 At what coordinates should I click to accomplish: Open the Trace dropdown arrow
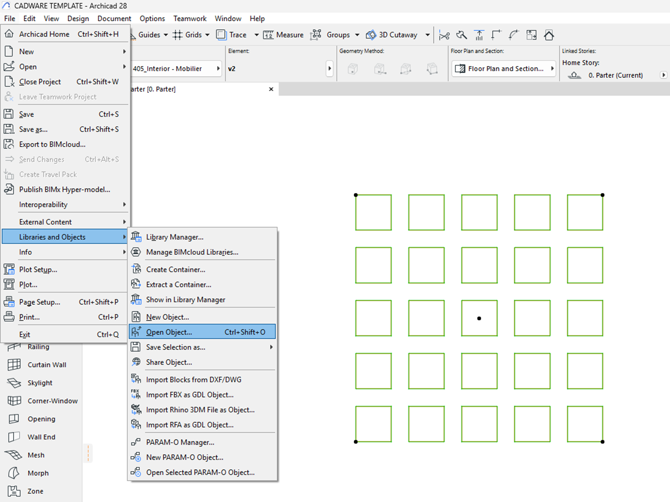click(x=256, y=35)
